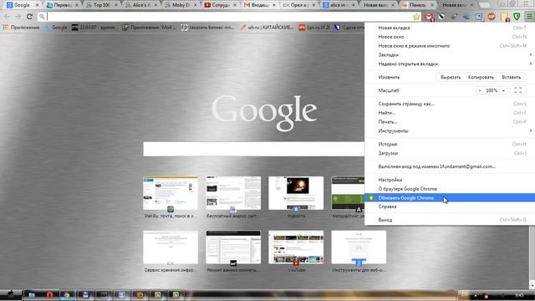Click the Start button on the taskbar
The image size is (535, 301).
click(11, 293)
